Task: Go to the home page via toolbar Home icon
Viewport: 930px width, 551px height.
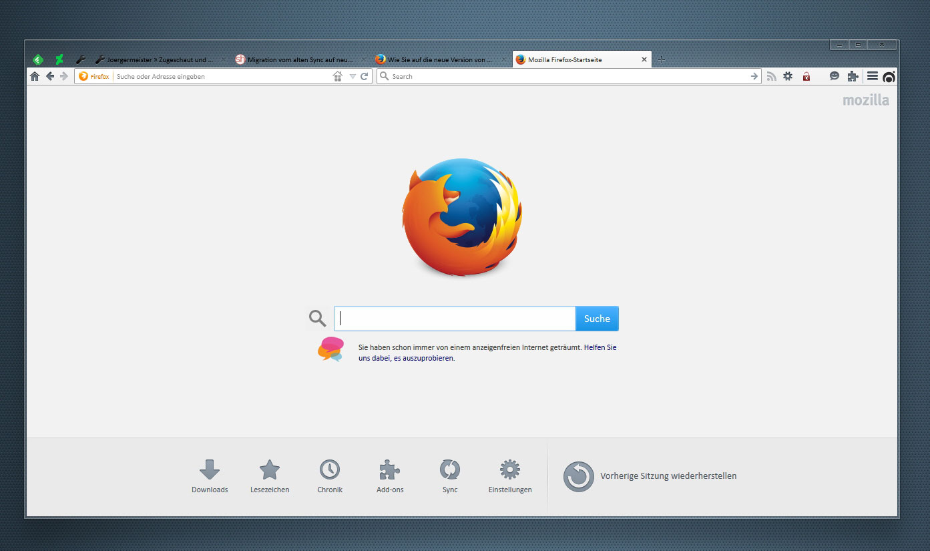Action: pyautogui.click(x=35, y=76)
